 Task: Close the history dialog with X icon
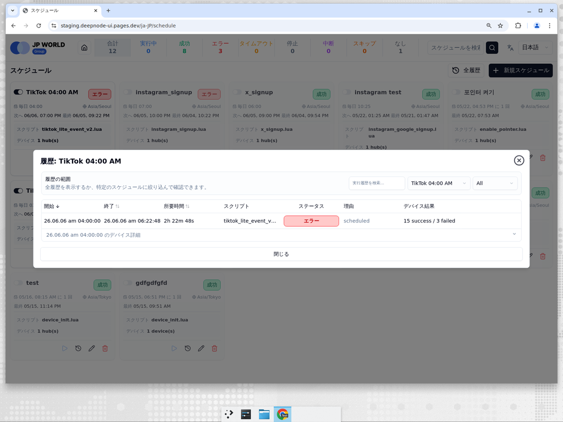519,160
